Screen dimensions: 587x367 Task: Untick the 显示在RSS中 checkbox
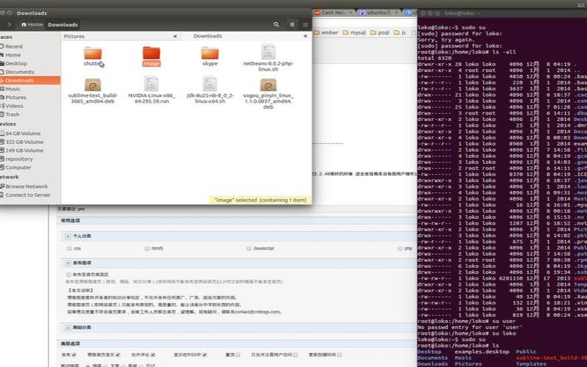point(205,355)
